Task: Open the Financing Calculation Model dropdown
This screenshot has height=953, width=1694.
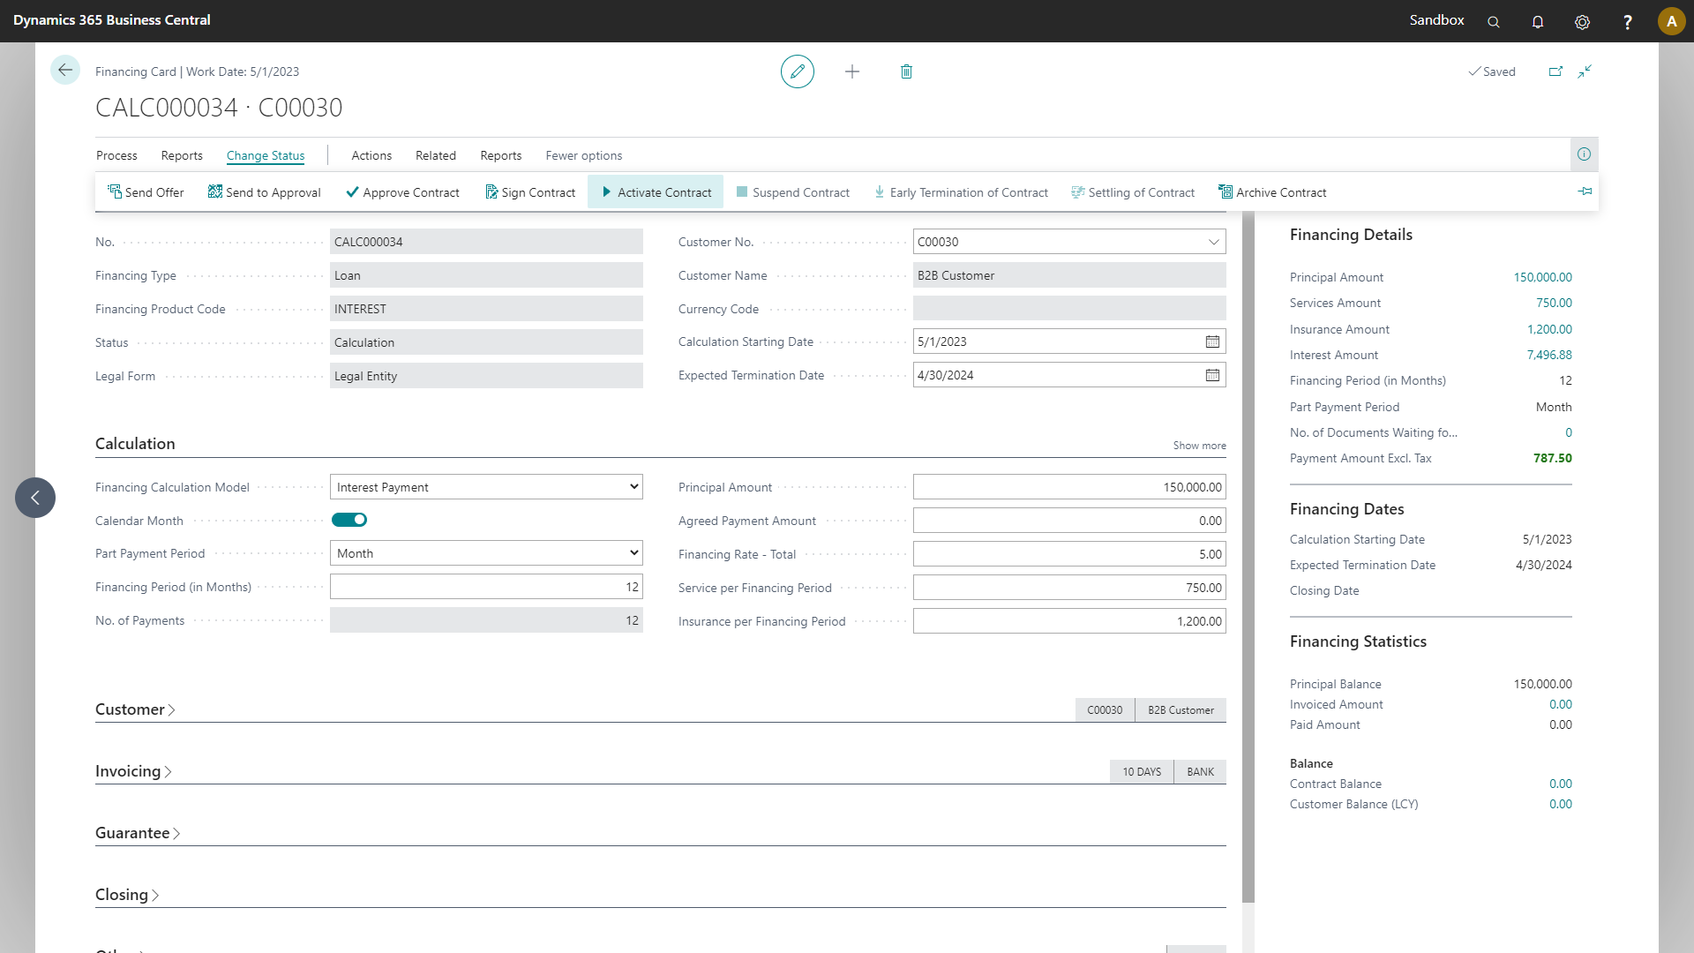Action: coord(633,486)
